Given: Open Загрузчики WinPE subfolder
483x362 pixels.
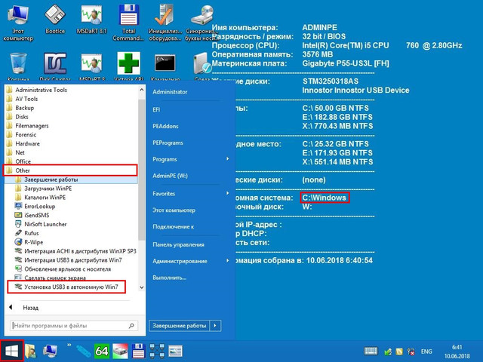Looking at the screenshot, I should point(72,189).
